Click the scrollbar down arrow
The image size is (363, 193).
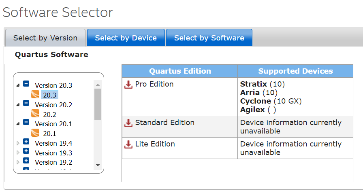(x=98, y=165)
